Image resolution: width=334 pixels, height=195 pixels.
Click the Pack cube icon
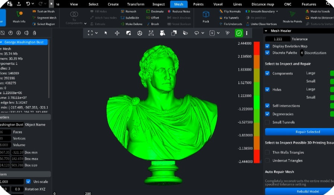coord(206,14)
